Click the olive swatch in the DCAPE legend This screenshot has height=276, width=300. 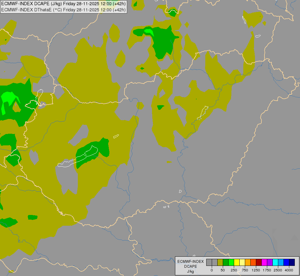(220, 262)
